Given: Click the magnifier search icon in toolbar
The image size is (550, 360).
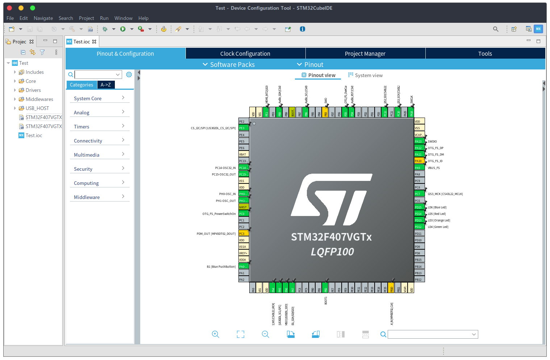Looking at the screenshot, I should click(496, 29).
